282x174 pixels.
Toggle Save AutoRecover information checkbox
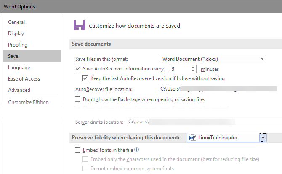(77, 69)
